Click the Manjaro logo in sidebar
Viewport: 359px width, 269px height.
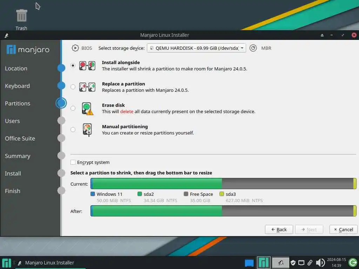[28, 49]
